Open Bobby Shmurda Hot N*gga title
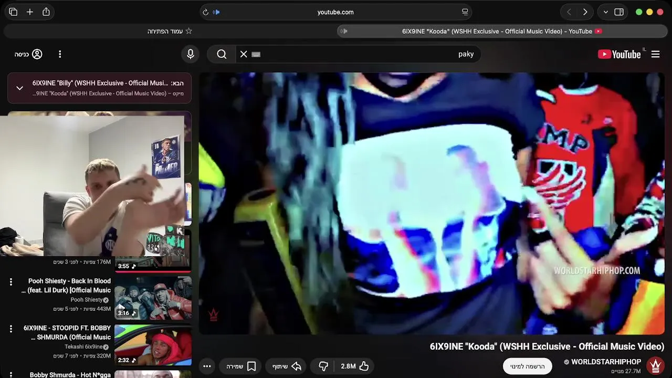Screen dimensions: 672x378 click(70, 374)
